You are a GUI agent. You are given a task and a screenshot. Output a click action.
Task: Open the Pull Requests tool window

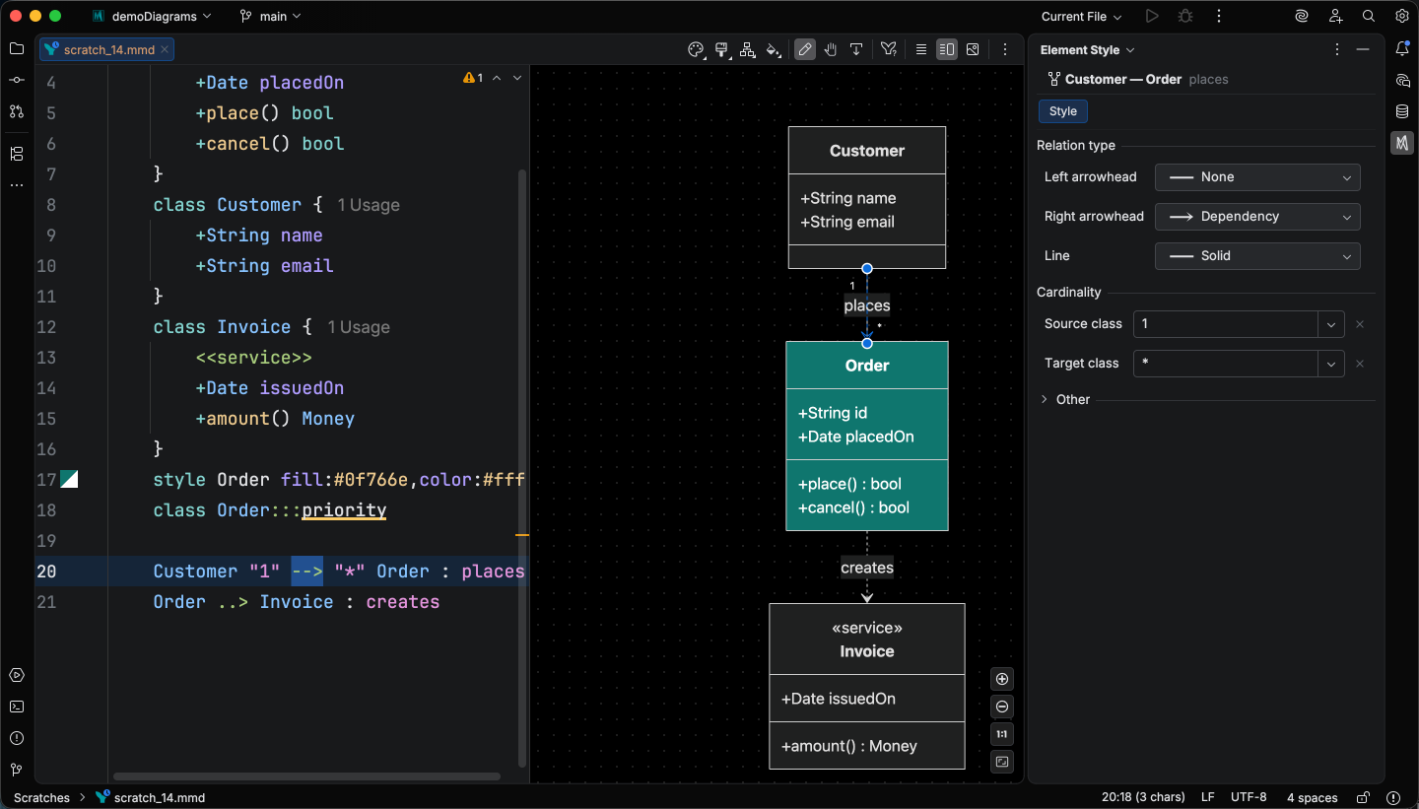(16, 111)
